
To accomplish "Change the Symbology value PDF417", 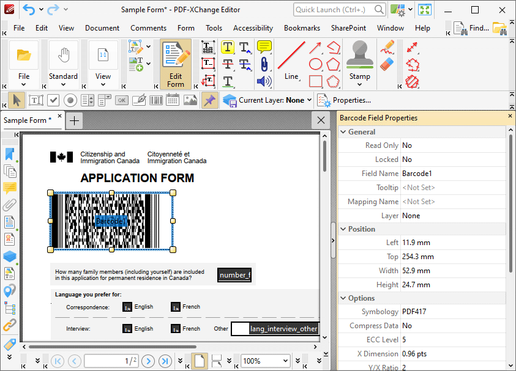I will pos(453,312).
